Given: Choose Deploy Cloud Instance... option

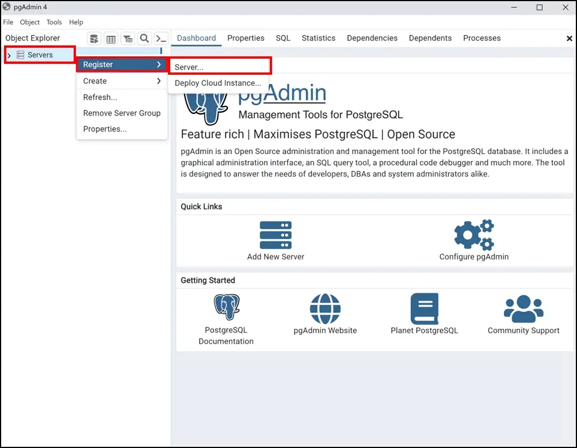Looking at the screenshot, I should (x=218, y=83).
